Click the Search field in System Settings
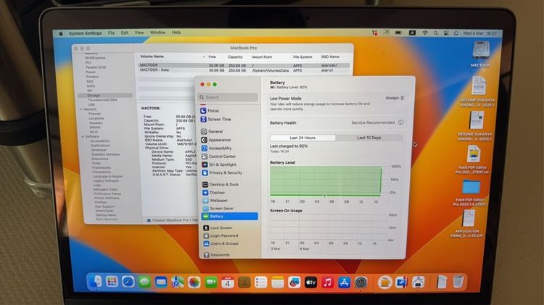544x305 pixels. click(228, 97)
